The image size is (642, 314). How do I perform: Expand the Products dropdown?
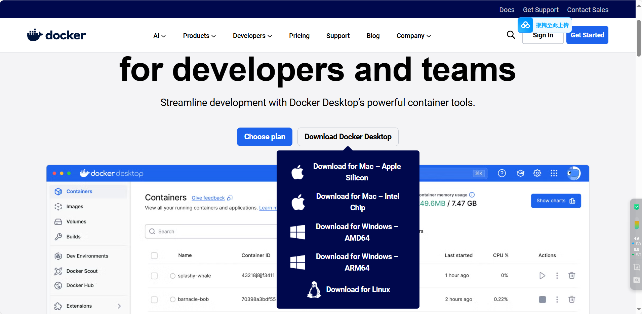click(x=199, y=36)
